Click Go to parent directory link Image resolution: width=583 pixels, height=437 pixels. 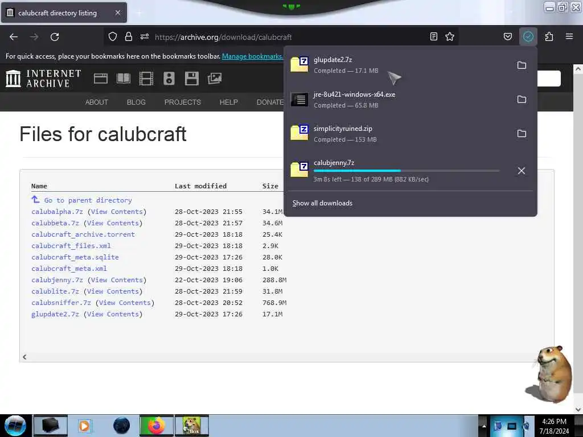tap(88, 200)
